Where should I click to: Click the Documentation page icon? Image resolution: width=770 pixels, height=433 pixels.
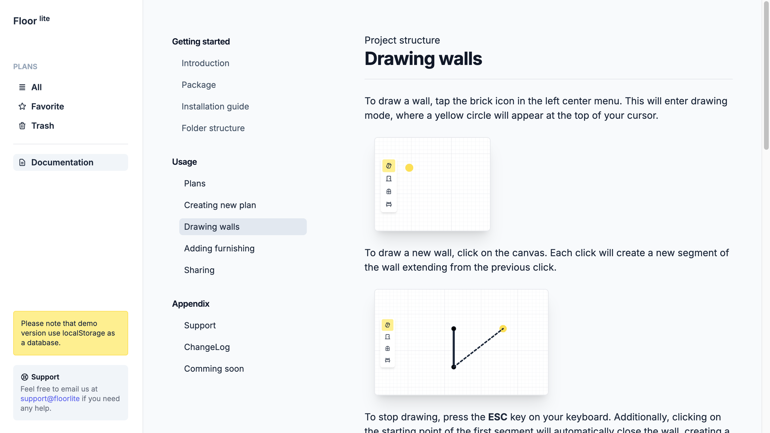[22, 162]
